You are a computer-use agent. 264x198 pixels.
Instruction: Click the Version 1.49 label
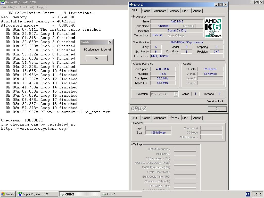215,101
